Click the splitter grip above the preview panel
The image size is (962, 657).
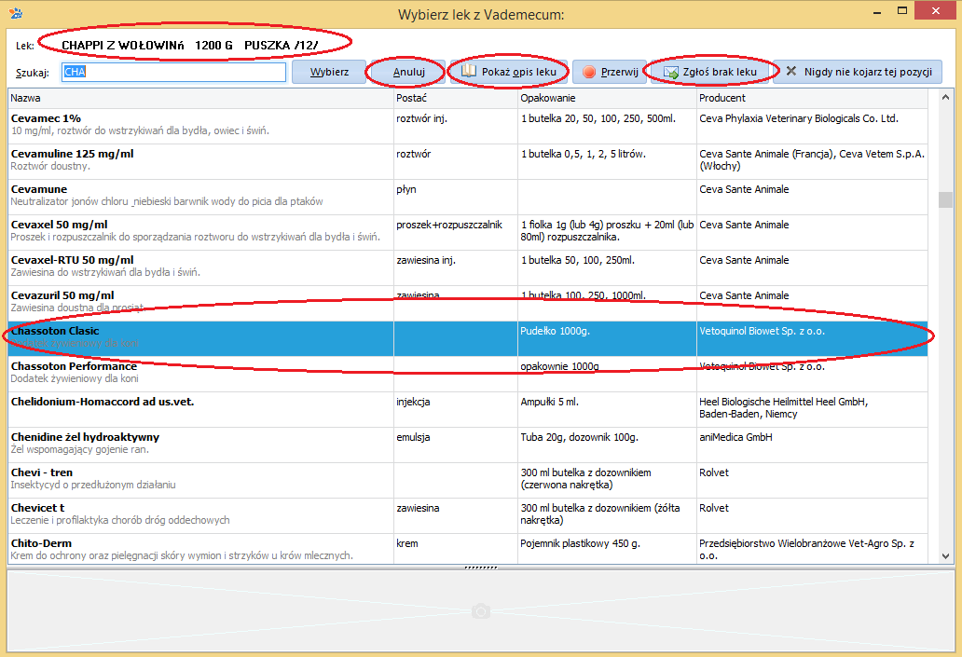tap(481, 568)
